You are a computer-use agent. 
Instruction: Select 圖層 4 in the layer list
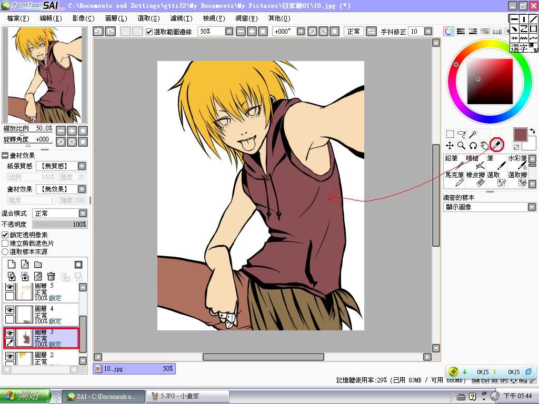41,315
